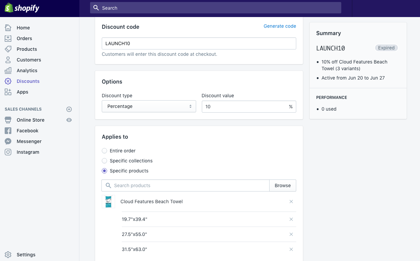
Task: Click the Analytics bar chart icon
Action: point(8,71)
